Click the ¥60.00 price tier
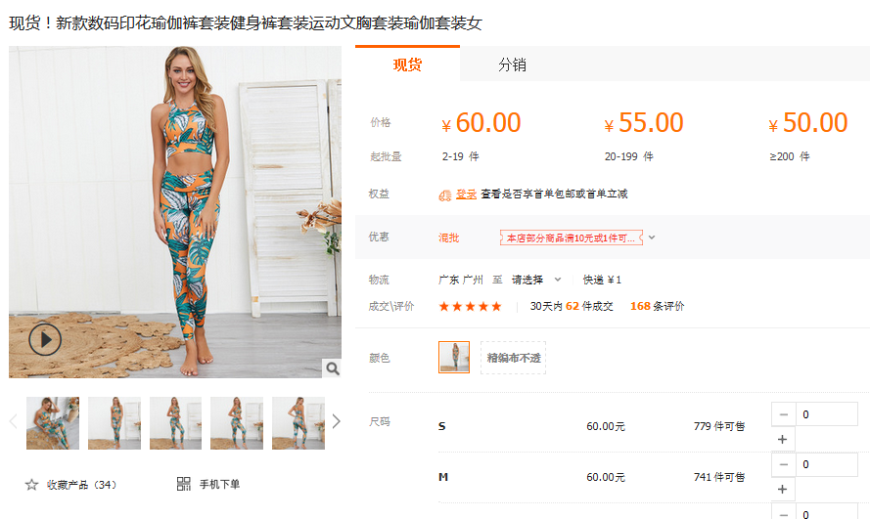The image size is (870, 519). click(x=481, y=122)
